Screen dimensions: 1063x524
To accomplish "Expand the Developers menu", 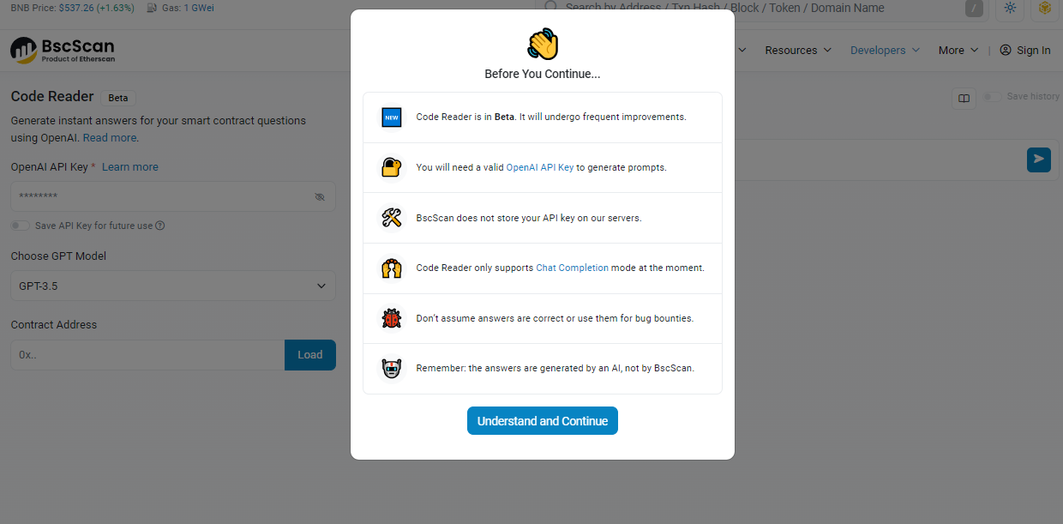I will pyautogui.click(x=885, y=50).
